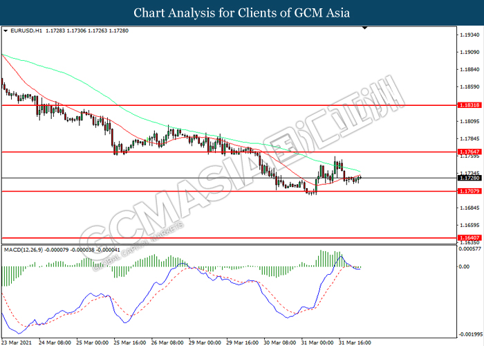The width and height of the screenshot is (484, 346).
Task: Click the Chart Analysis for Clients header title
Action: [242, 13]
